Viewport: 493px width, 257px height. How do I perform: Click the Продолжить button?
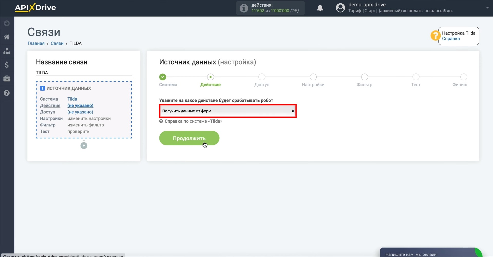coord(189,138)
